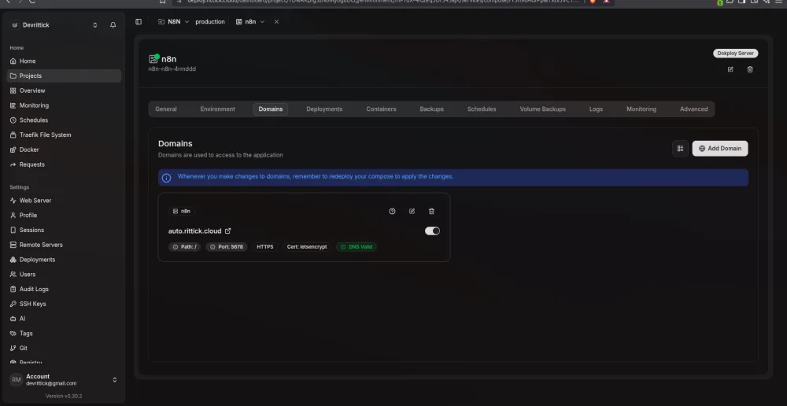
Task: Switch to the Containers tab
Action: pos(381,109)
